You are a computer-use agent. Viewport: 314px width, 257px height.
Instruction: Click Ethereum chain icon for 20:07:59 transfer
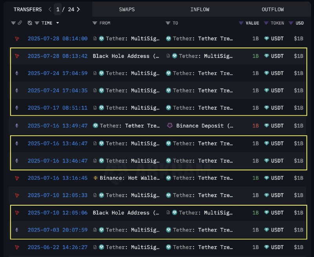(17, 230)
